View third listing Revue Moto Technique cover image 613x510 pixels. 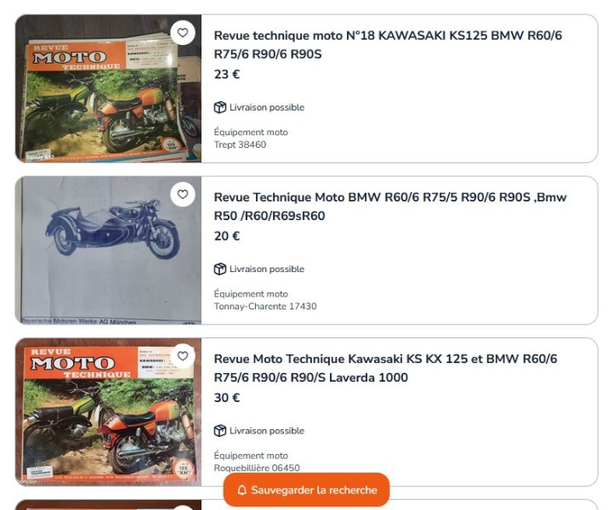(x=108, y=412)
